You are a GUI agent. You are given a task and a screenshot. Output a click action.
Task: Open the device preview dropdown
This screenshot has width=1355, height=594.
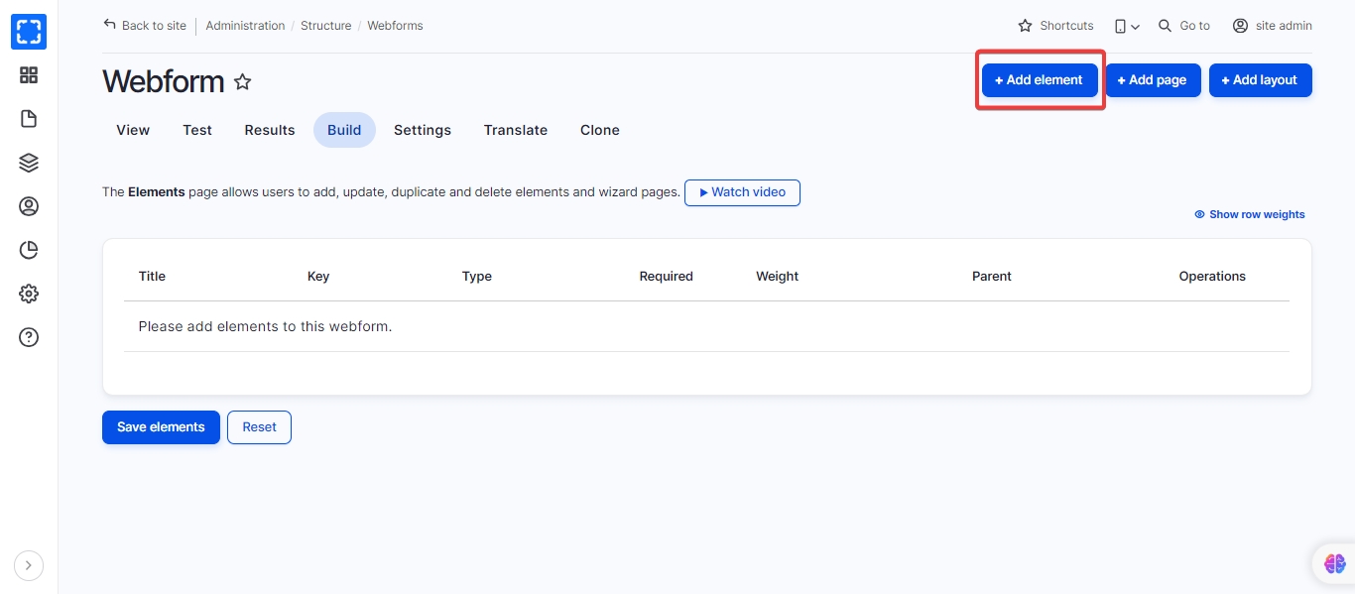click(x=1126, y=26)
